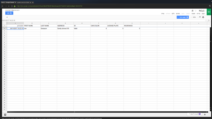The width and height of the screenshot is (212, 119).
Task: Open the zoom 100% dropdown
Action: click(x=194, y=17)
